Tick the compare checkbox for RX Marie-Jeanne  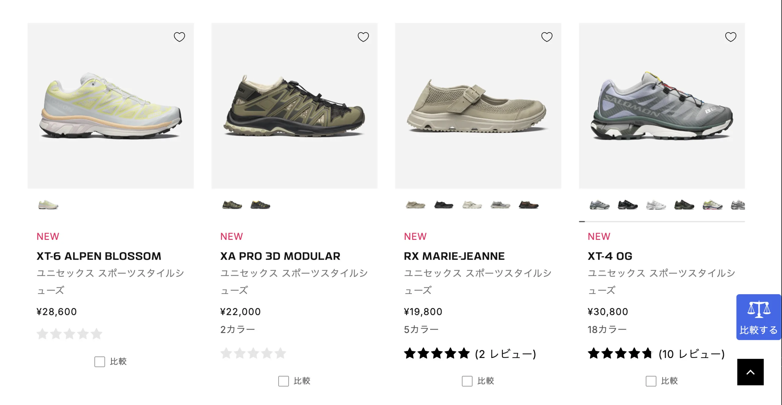pos(467,381)
